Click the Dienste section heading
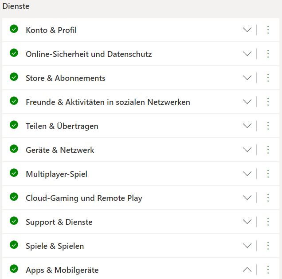Image resolution: width=282 pixels, height=279 pixels. point(16,6)
